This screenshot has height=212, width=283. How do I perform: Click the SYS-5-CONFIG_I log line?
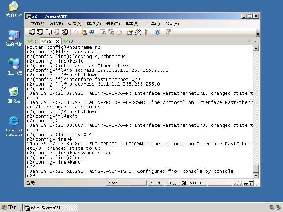[130, 171]
